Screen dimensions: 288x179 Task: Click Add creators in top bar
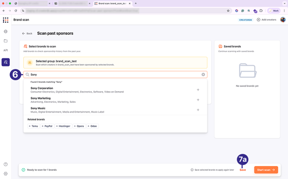click(x=267, y=20)
